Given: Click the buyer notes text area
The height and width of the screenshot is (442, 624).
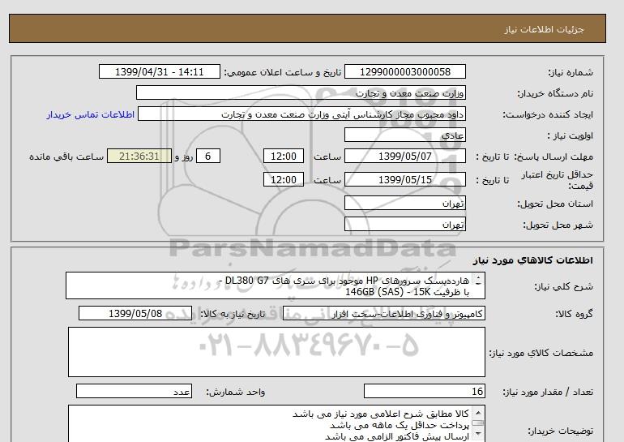Looking at the screenshot, I should [276, 423].
